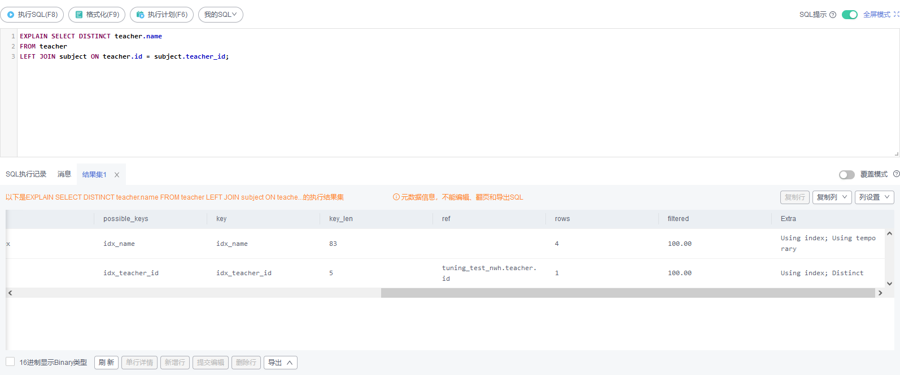The width and height of the screenshot is (900, 375).
Task: Enable the 覆盖模式 toggle
Action: coord(846,175)
